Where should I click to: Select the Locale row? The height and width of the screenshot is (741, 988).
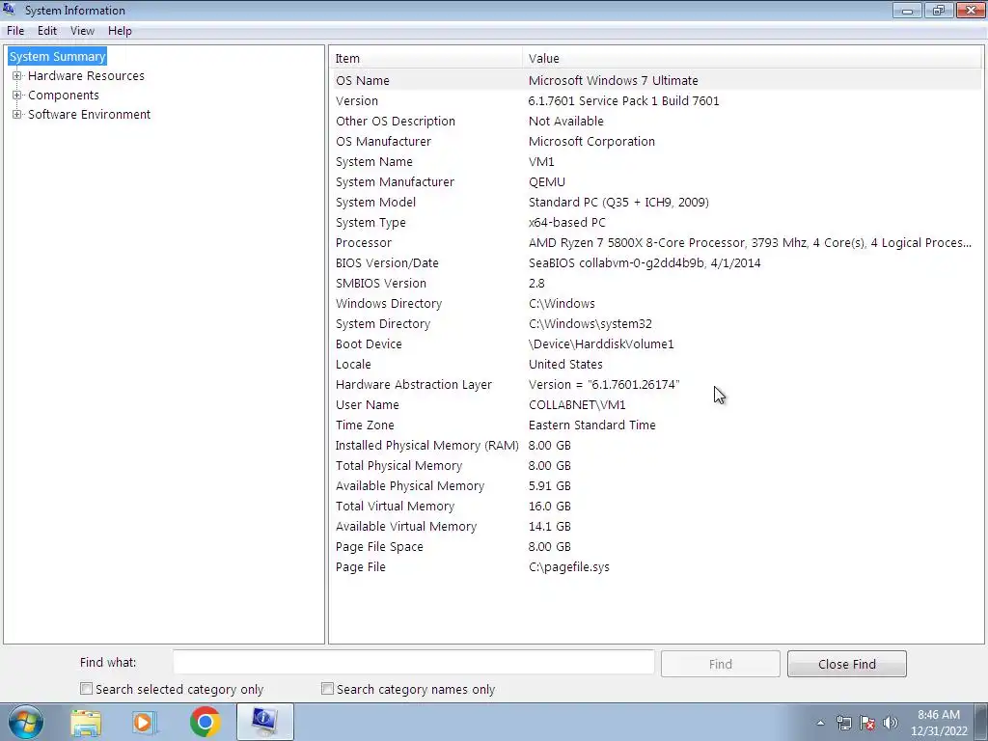pos(656,364)
